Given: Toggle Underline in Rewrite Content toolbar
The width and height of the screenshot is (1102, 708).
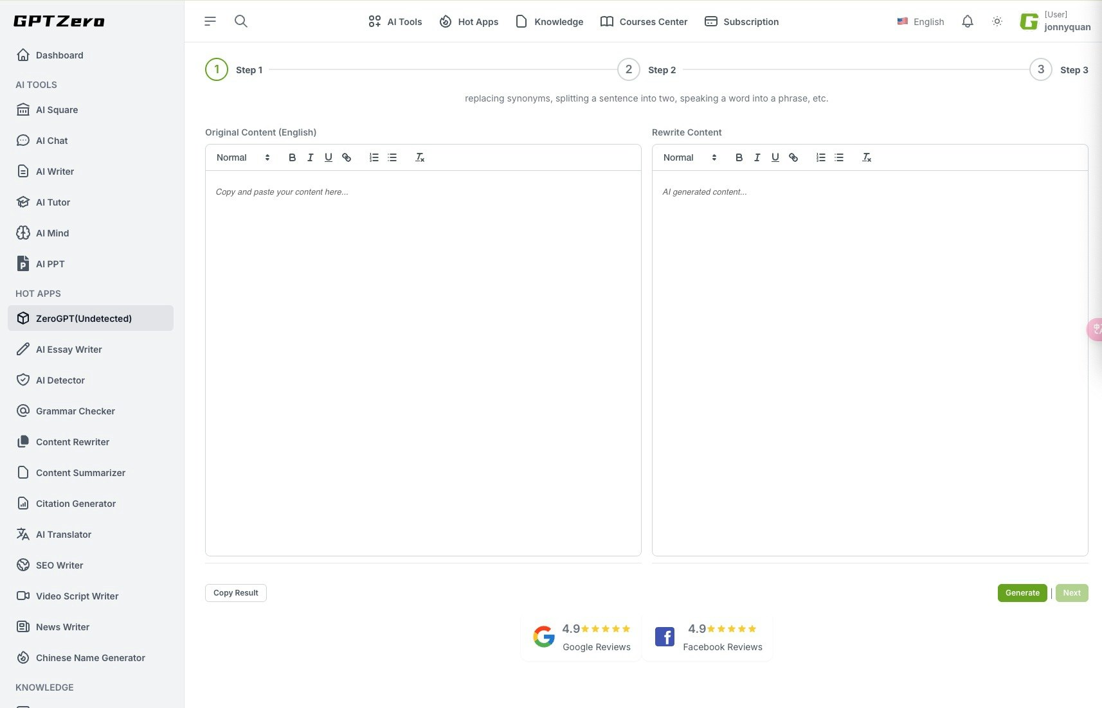Looking at the screenshot, I should coord(775,157).
